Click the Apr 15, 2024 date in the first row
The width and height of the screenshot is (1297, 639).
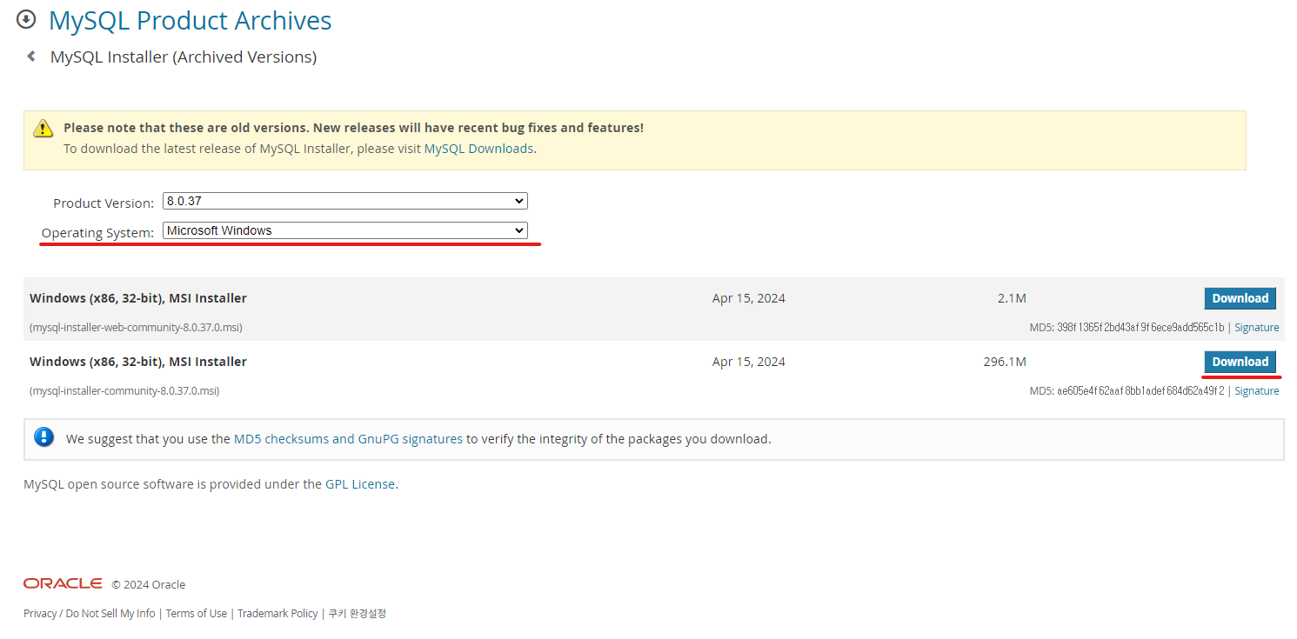click(749, 298)
